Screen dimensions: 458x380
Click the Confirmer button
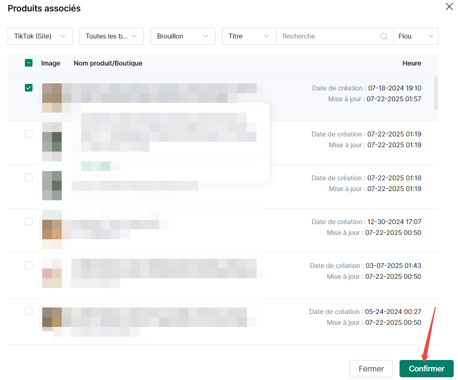point(427,369)
